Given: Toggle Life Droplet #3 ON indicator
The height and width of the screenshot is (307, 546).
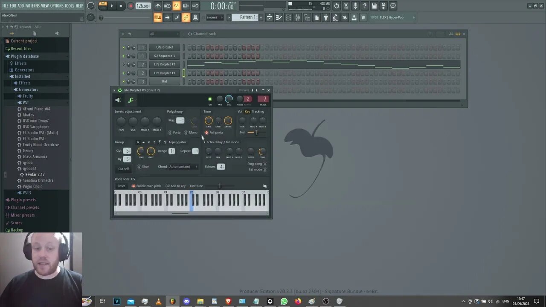Looking at the screenshot, I should (210, 99).
